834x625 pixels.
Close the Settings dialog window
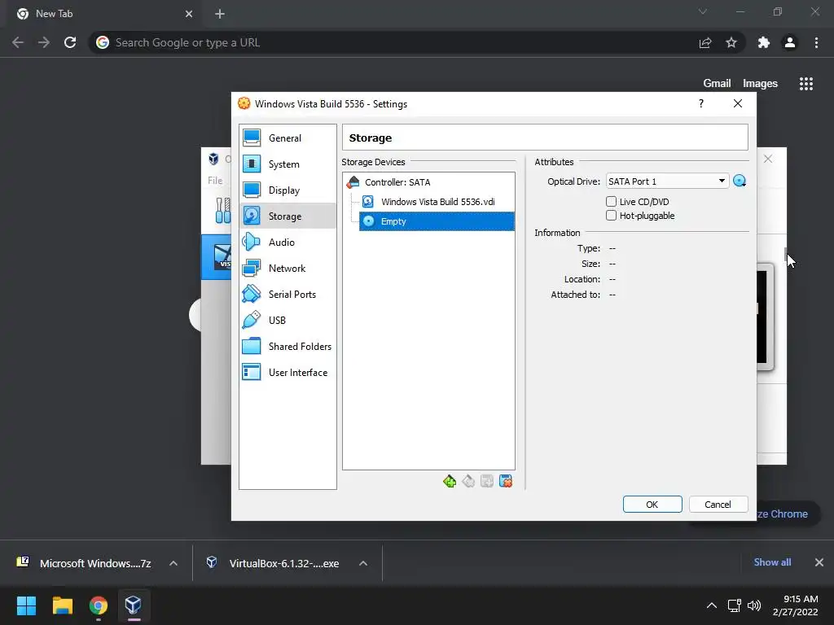click(x=738, y=103)
